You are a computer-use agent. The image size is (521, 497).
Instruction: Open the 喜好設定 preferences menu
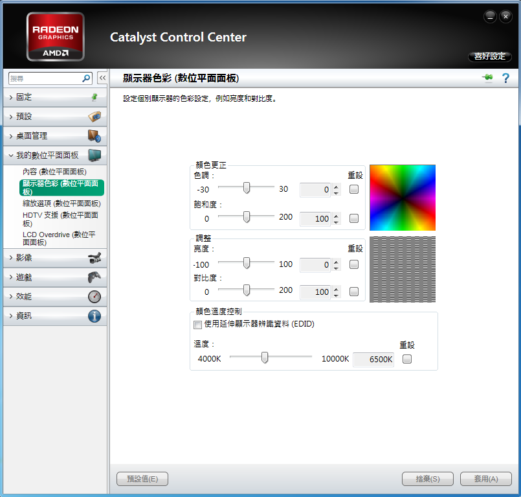click(490, 56)
